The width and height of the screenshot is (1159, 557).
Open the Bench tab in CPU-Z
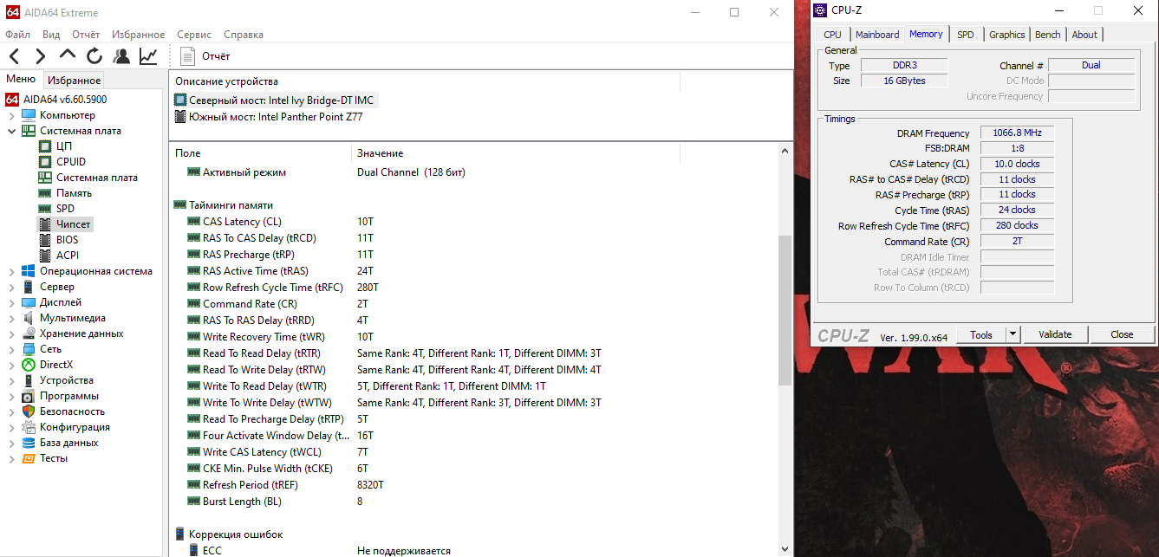pos(1048,35)
